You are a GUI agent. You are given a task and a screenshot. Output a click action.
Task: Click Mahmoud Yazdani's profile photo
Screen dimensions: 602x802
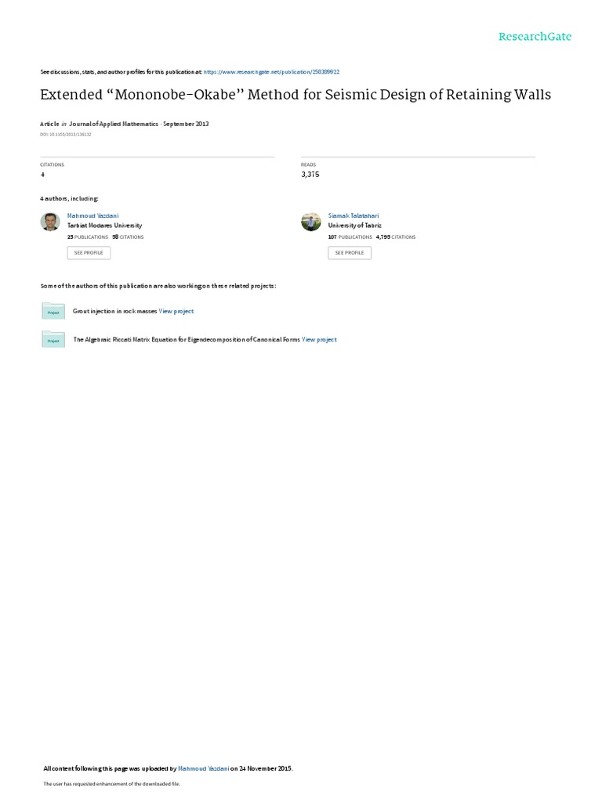[x=50, y=222]
